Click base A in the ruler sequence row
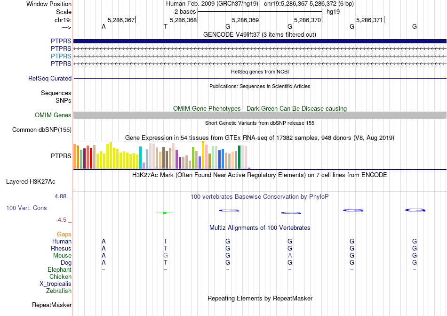447x316 pixels. (x=104, y=26)
